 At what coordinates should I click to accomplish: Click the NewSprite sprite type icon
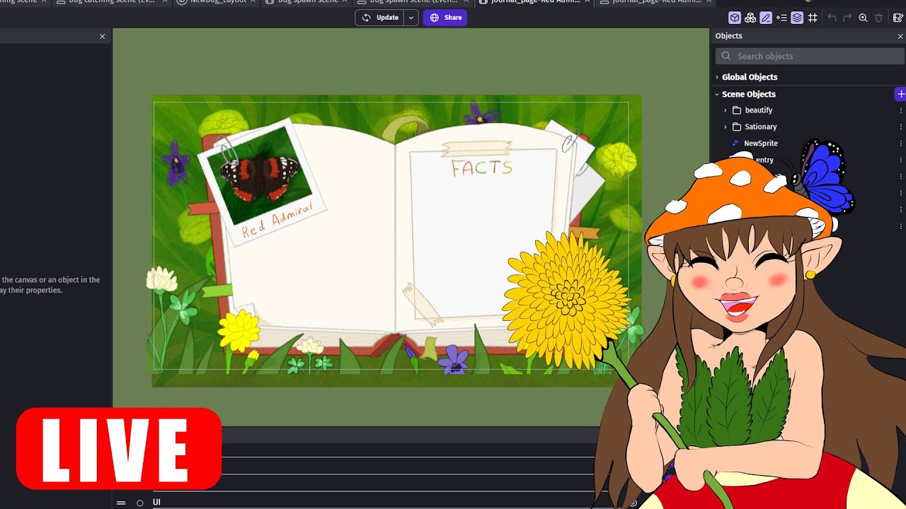[x=736, y=143]
